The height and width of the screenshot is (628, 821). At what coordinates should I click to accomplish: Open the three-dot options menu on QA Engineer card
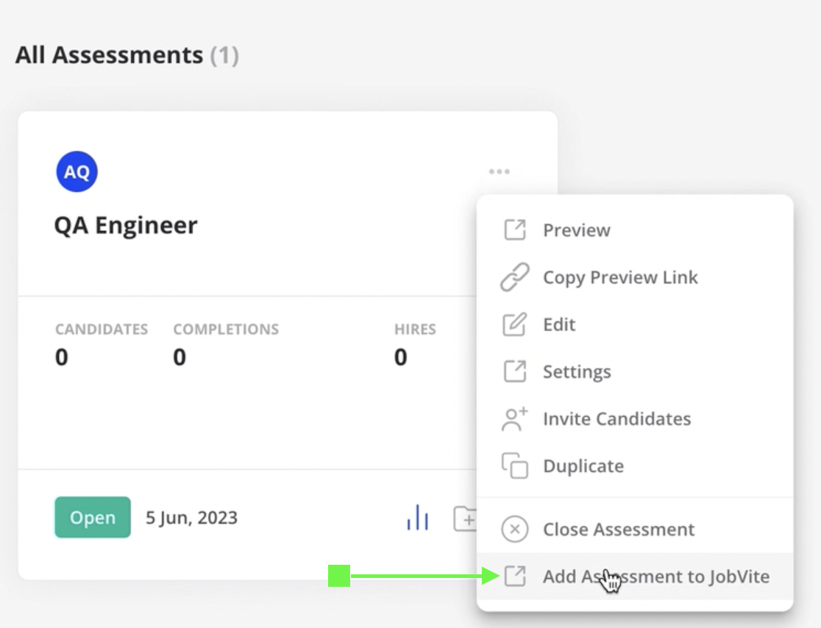[x=499, y=171]
